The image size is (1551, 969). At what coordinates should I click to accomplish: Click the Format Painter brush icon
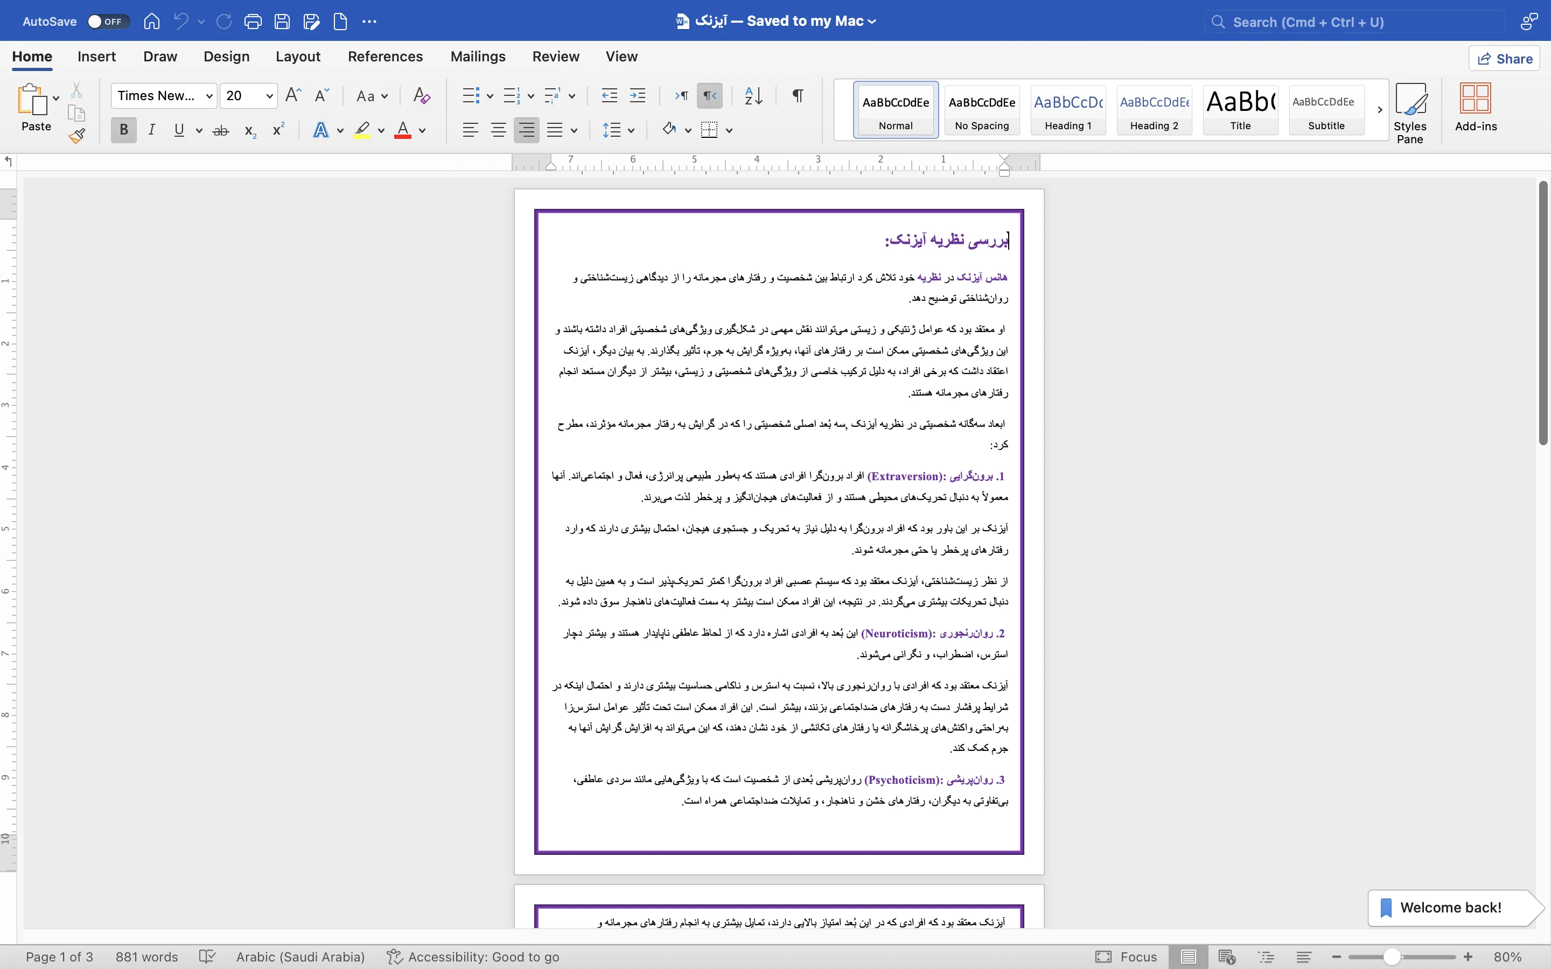click(77, 136)
